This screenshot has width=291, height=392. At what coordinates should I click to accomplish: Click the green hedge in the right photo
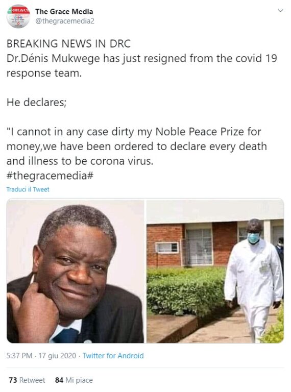click(x=186, y=291)
